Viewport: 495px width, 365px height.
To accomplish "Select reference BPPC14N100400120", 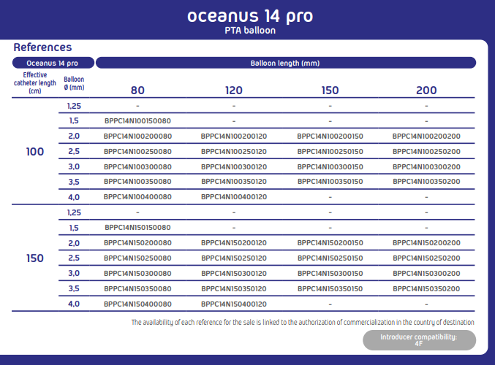I will point(234,197).
